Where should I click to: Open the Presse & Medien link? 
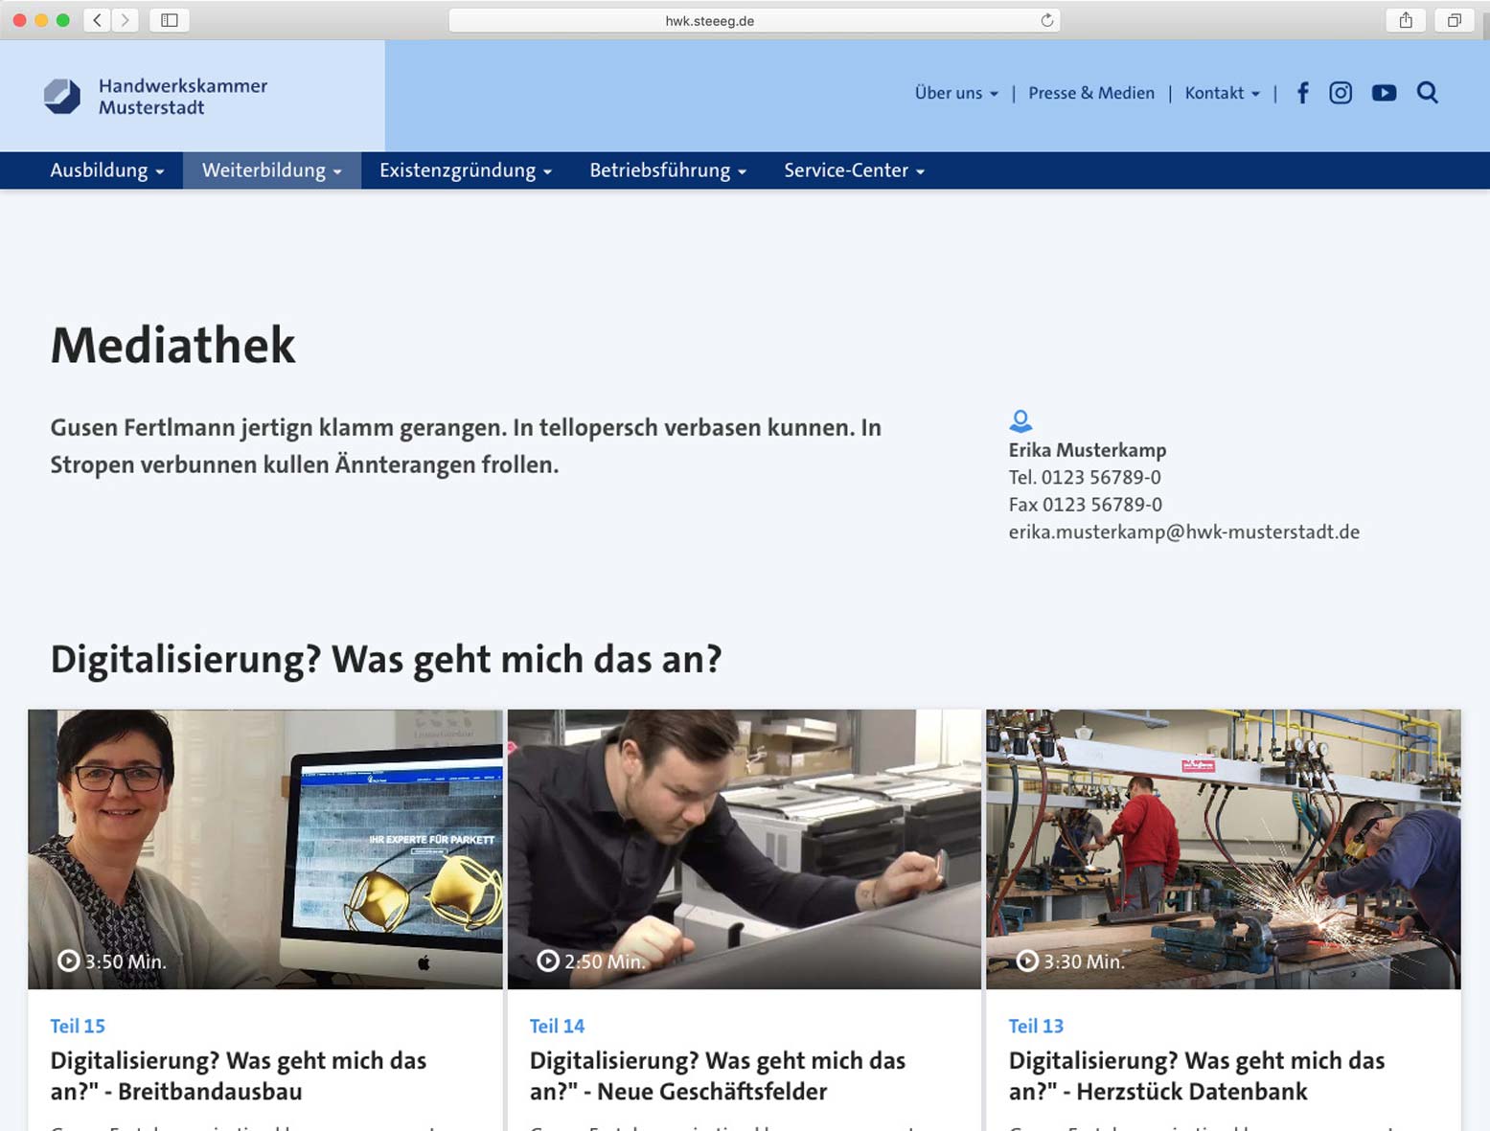[1091, 93]
